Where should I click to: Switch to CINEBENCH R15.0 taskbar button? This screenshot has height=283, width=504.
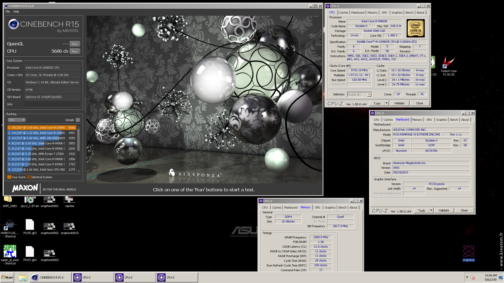51,277
